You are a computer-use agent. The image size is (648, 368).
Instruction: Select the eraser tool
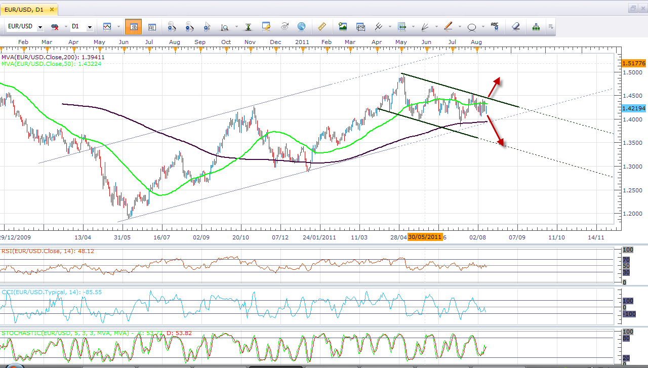(515, 26)
